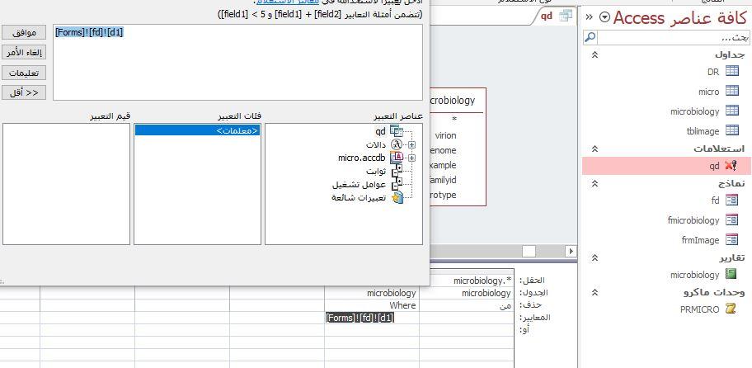Screen dimensions: 752x368
Task: Click the Help (تعليمات) button
Action: coord(24,73)
